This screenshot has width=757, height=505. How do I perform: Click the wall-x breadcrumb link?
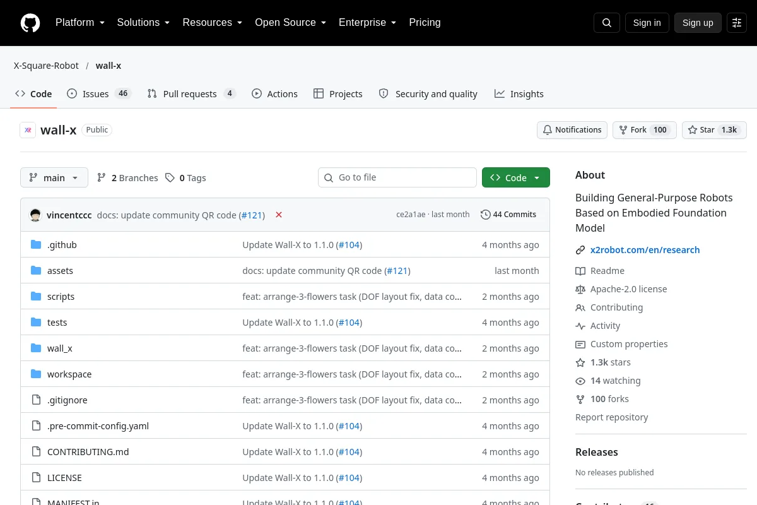point(109,66)
